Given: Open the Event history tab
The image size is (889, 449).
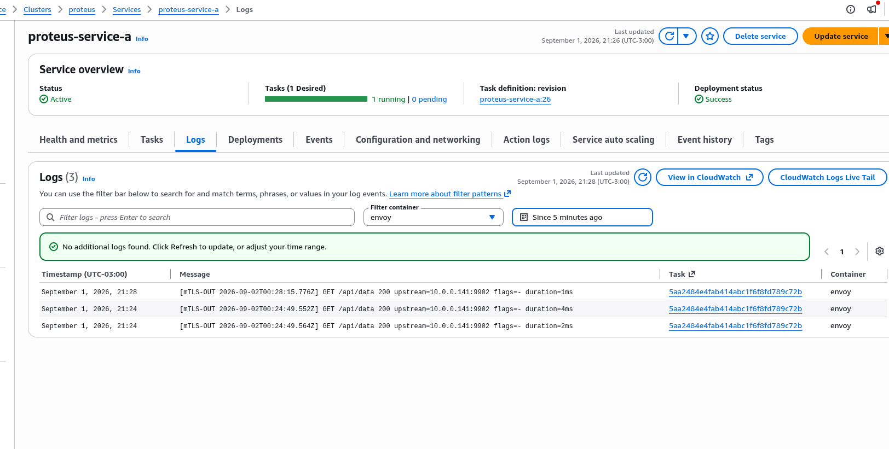Looking at the screenshot, I should [705, 139].
